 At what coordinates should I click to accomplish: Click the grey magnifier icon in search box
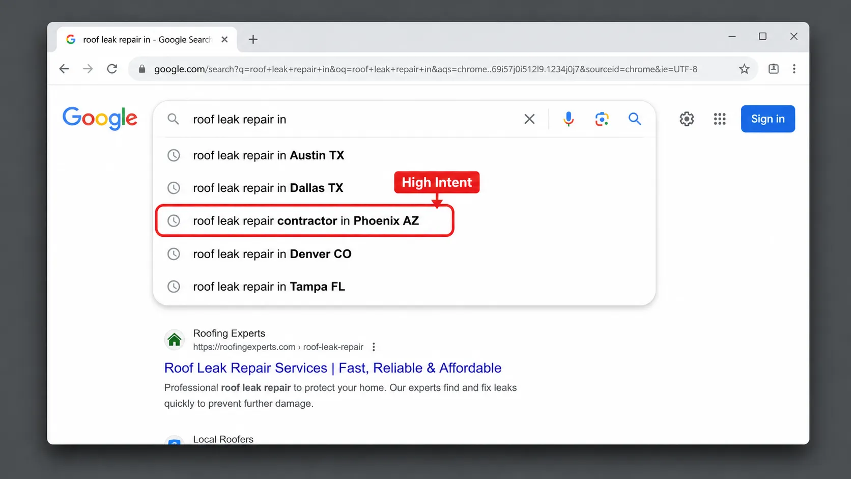(174, 119)
